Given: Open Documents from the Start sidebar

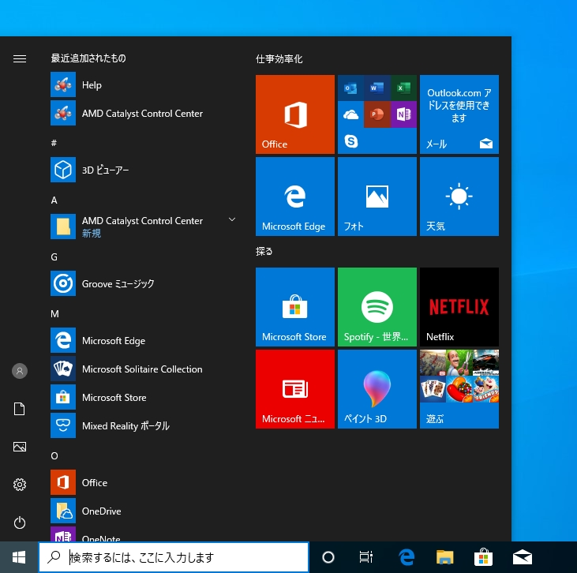Looking at the screenshot, I should (20, 409).
